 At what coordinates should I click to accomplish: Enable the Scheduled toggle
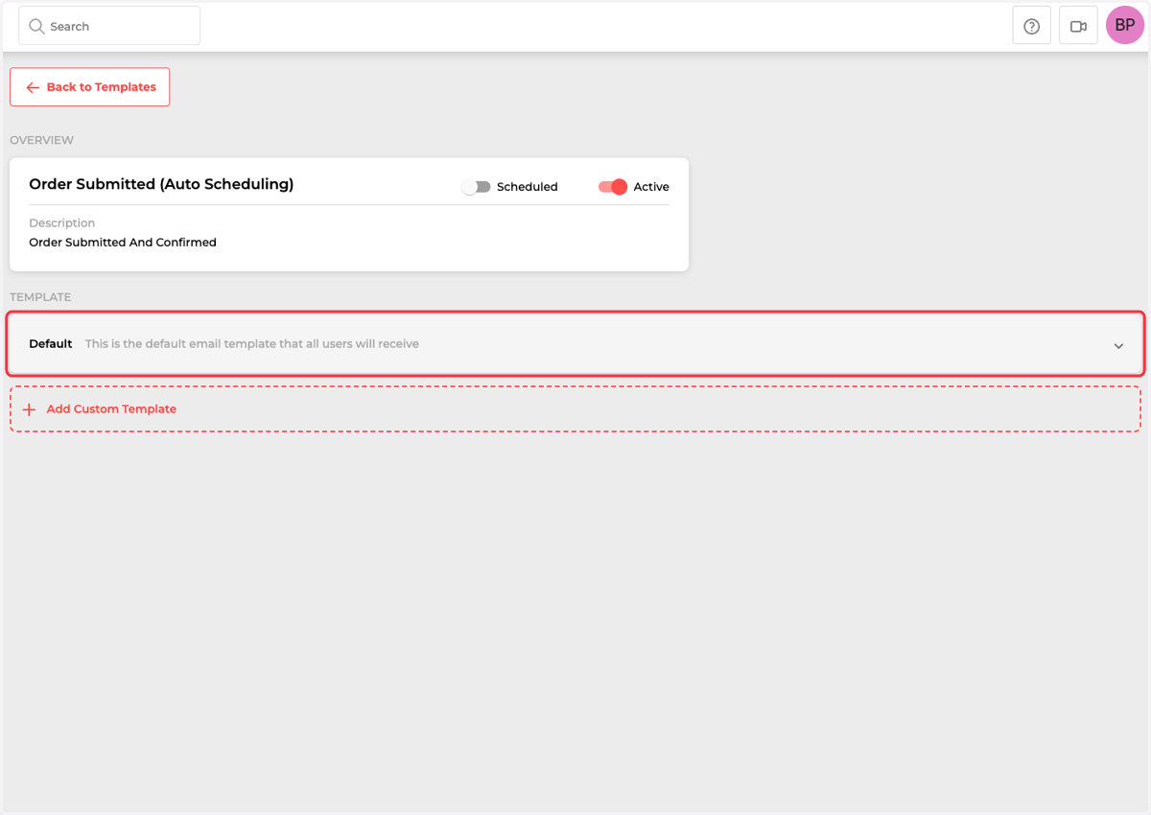[x=476, y=187]
